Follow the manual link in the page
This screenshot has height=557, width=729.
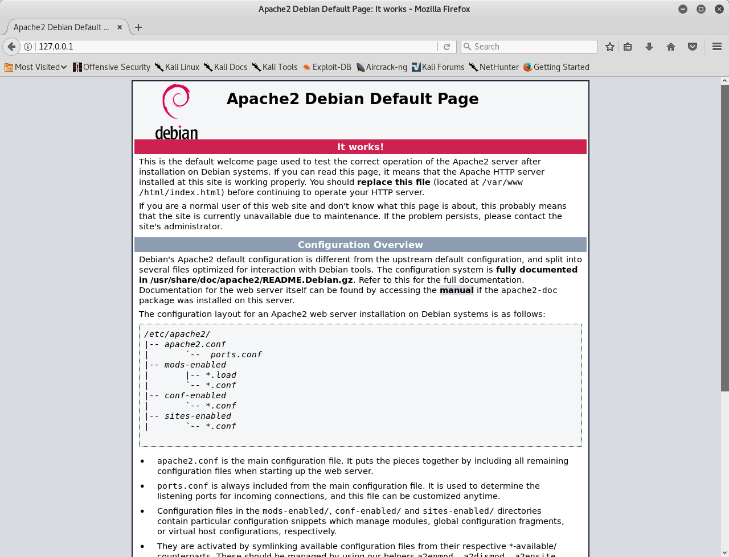pyautogui.click(x=457, y=290)
